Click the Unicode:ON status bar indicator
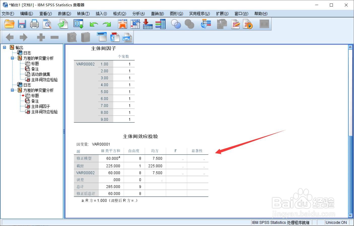 [x=336, y=222]
